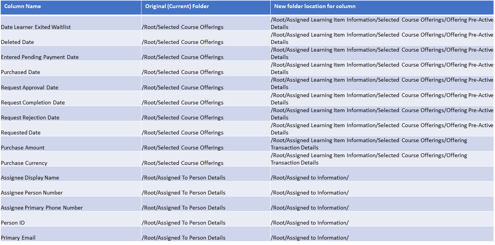Select the 'Entered Pending Payment Date' cell
This screenshot has height=245, width=495.
pyautogui.click(x=71, y=53)
